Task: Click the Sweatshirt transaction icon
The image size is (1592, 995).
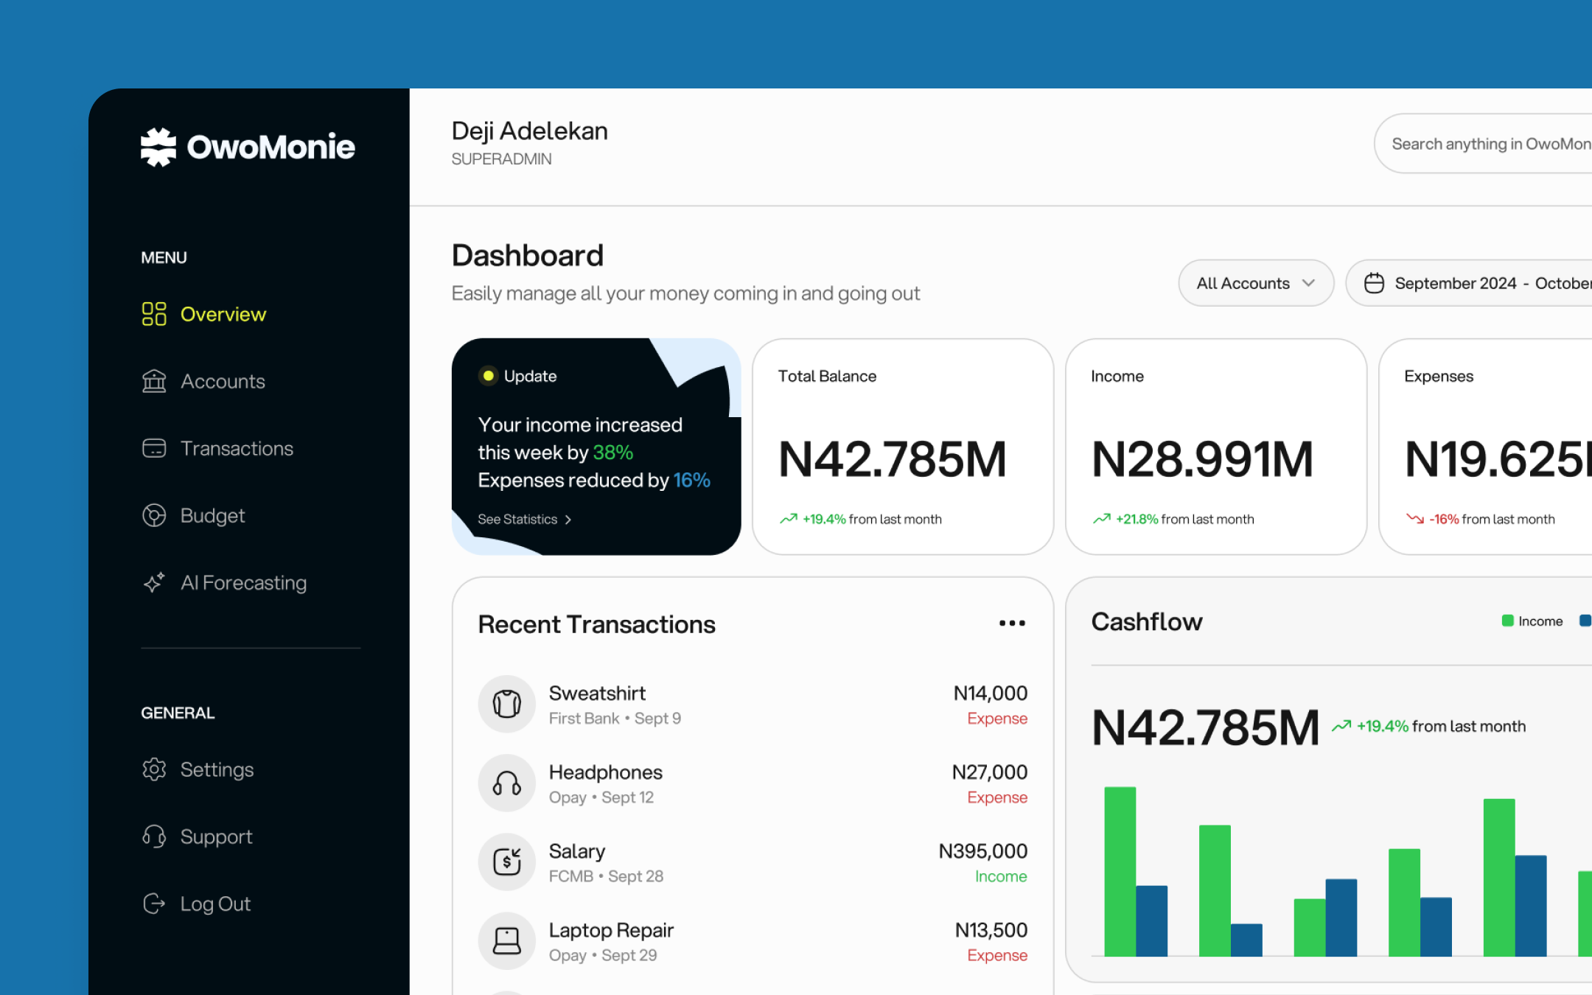Action: click(507, 704)
